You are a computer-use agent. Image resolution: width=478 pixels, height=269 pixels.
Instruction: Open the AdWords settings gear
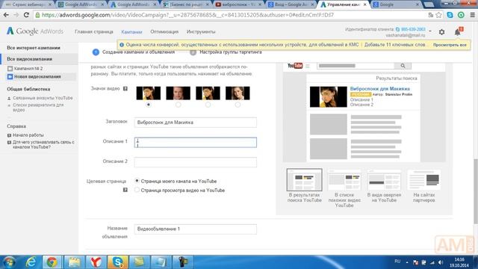tap(441, 31)
